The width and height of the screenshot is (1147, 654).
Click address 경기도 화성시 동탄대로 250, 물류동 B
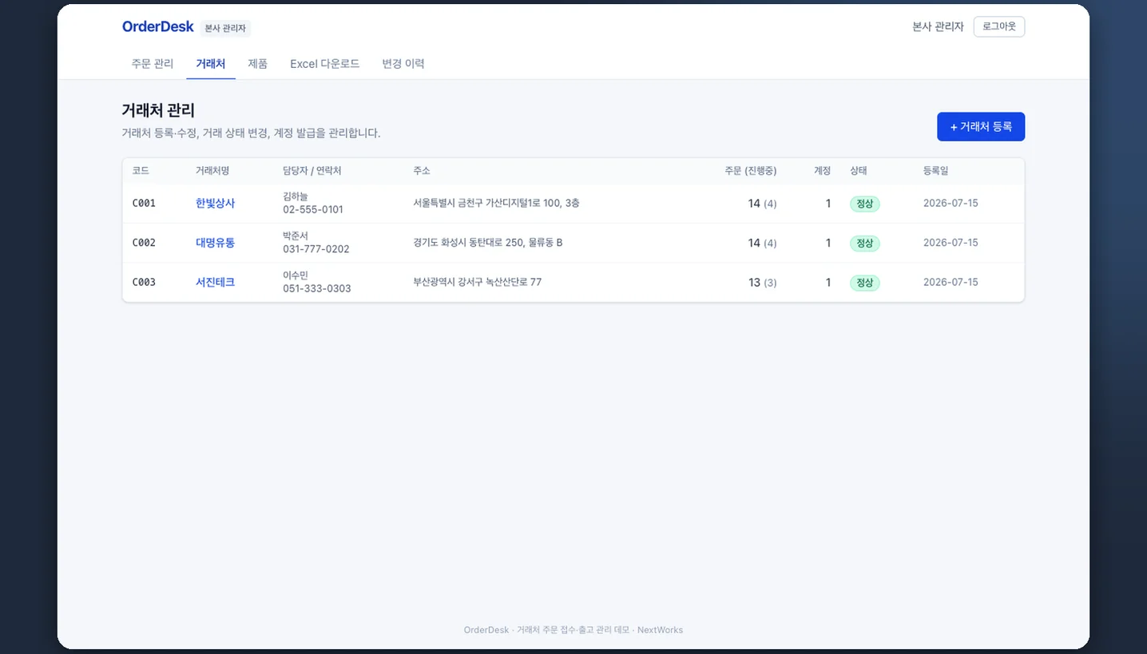coord(488,243)
